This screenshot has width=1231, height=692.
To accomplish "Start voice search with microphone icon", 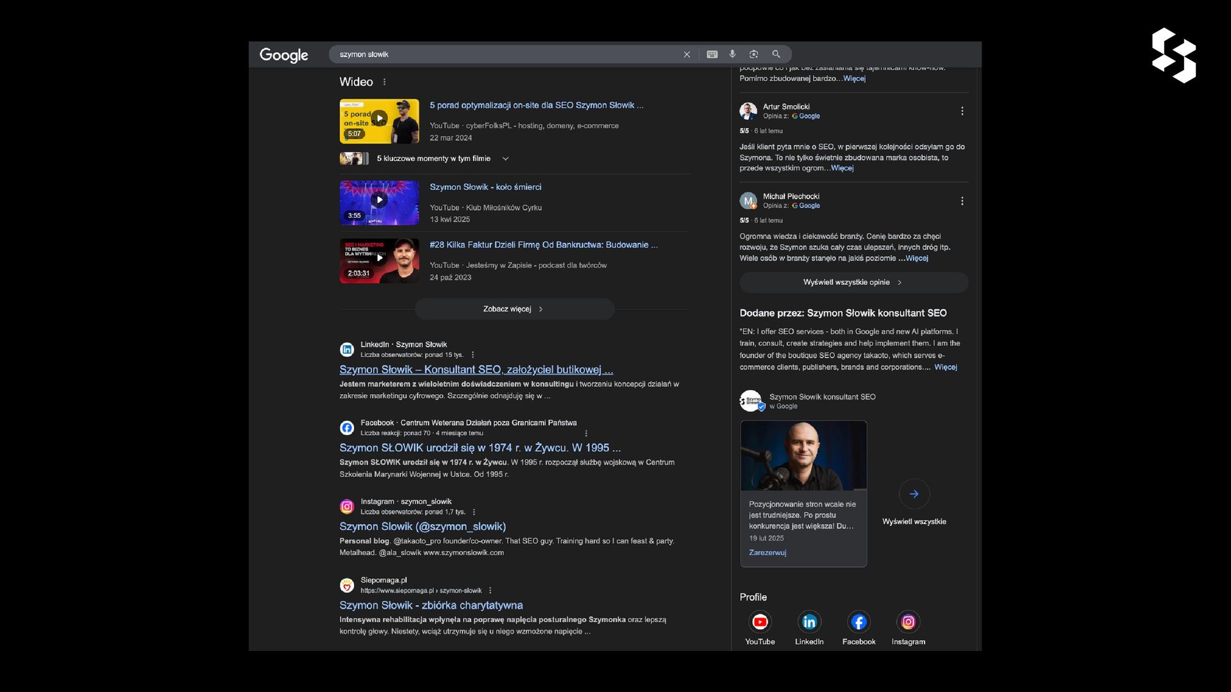I will click(732, 54).
